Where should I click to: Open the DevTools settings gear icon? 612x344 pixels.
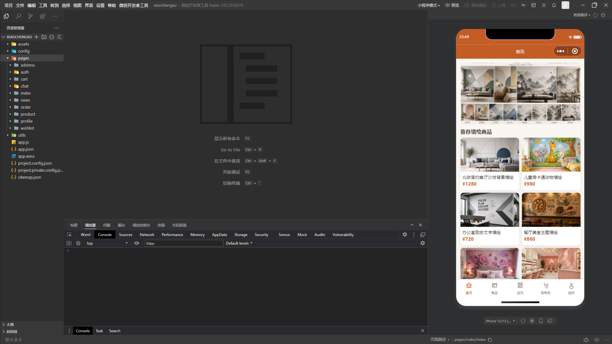(404, 235)
